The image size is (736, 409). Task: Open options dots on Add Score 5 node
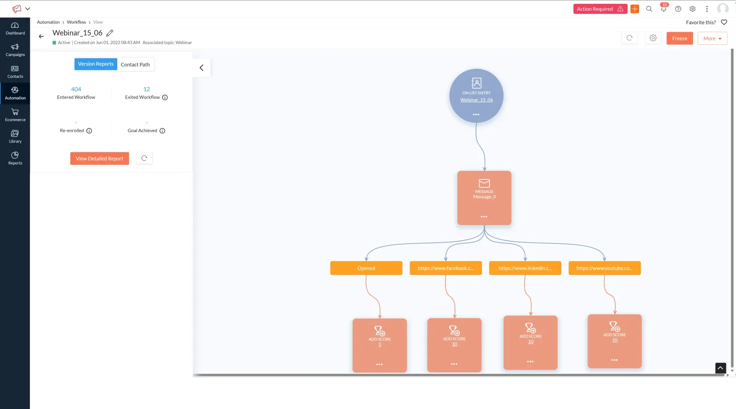379,365
